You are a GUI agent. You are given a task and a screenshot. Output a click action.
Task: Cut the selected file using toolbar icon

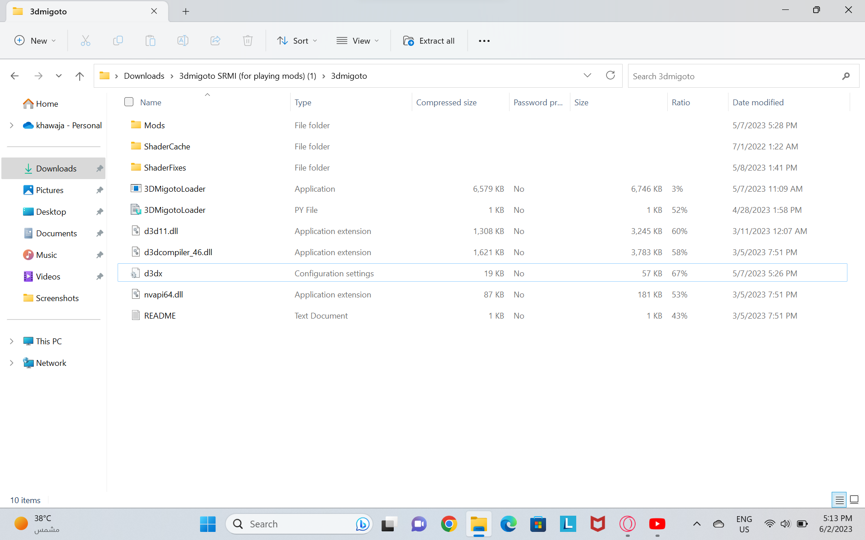85,40
